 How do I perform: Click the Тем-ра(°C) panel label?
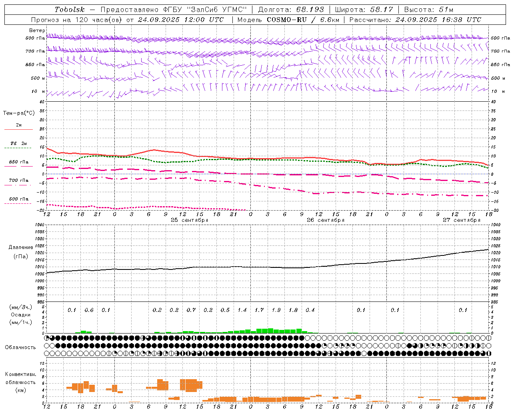coord(19,113)
